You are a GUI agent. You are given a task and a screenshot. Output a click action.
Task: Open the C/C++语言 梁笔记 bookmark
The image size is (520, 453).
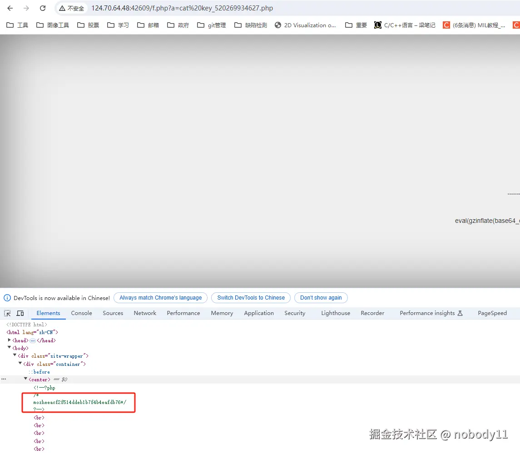tap(405, 25)
